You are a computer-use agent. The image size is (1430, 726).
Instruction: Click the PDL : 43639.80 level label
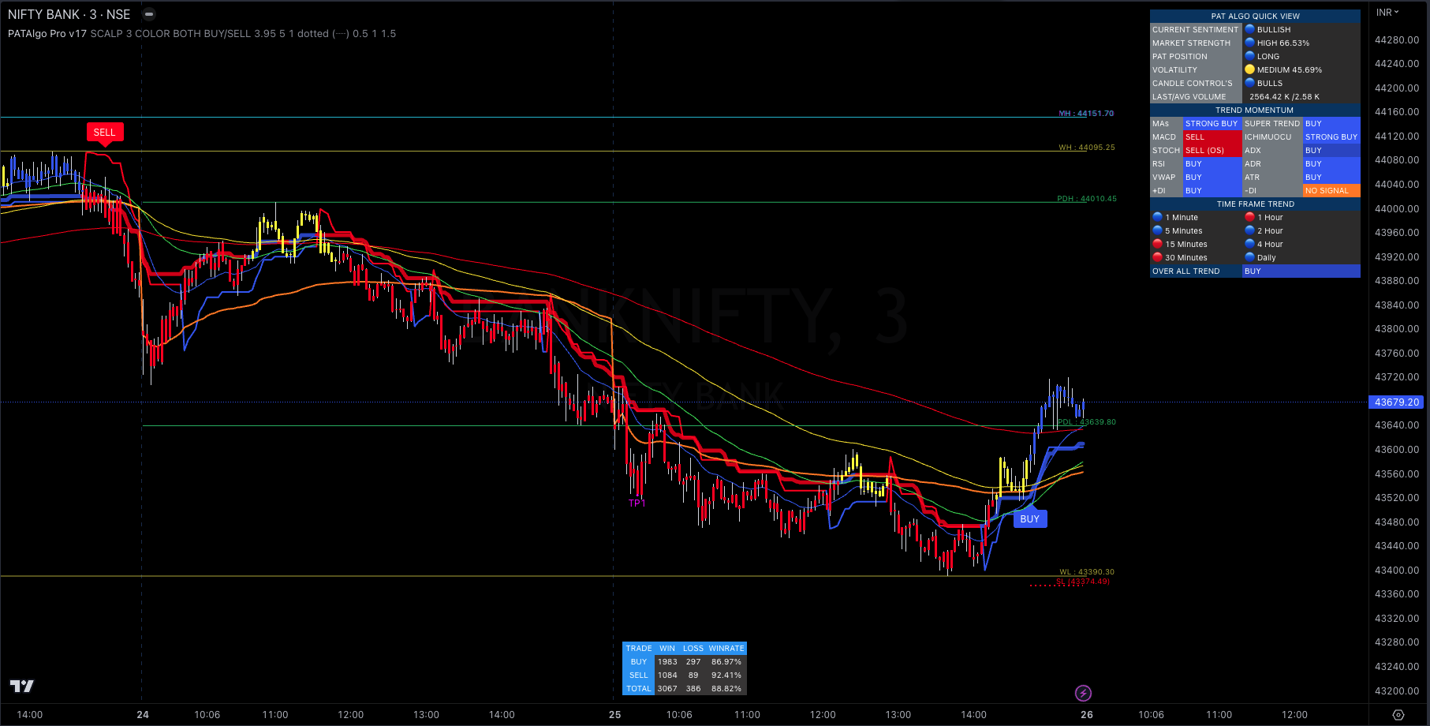[x=1087, y=422]
